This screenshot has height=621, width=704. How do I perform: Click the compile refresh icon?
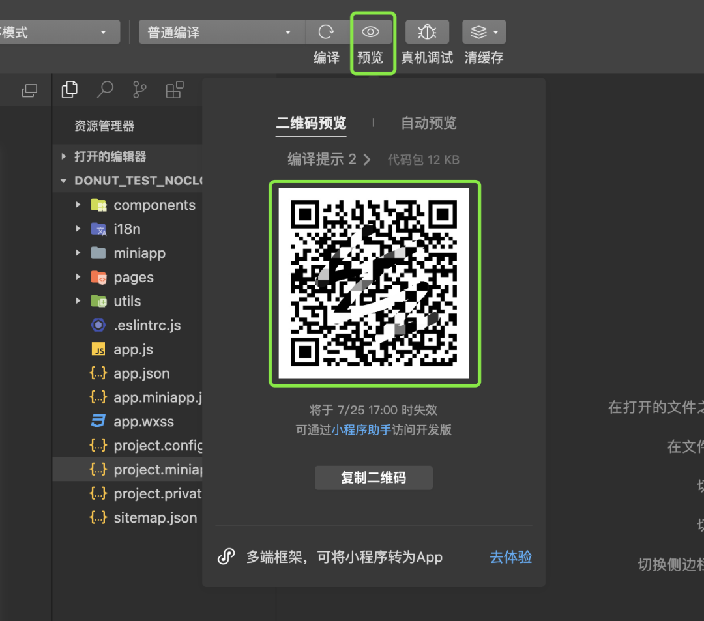click(x=327, y=32)
